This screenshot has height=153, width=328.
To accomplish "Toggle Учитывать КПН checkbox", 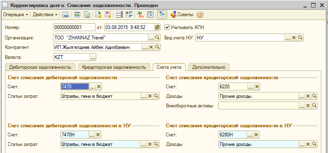I will click(167, 27).
